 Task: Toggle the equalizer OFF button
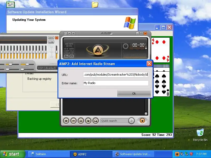point(51,38)
